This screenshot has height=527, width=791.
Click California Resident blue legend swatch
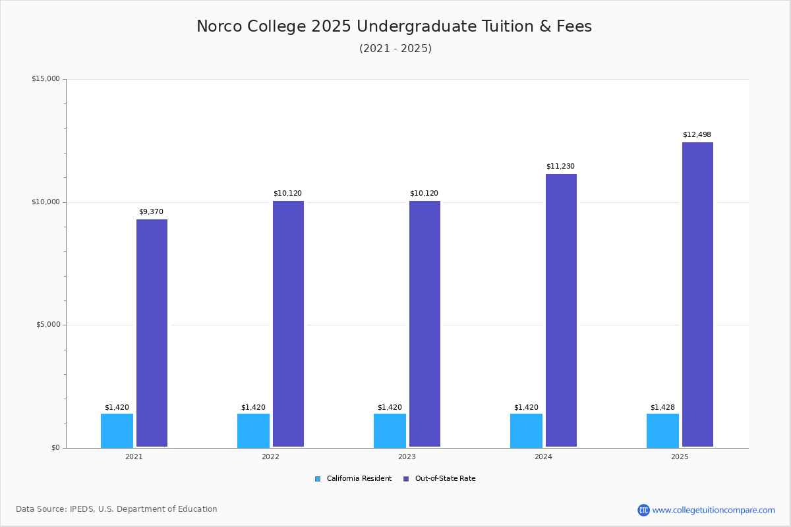coord(318,479)
